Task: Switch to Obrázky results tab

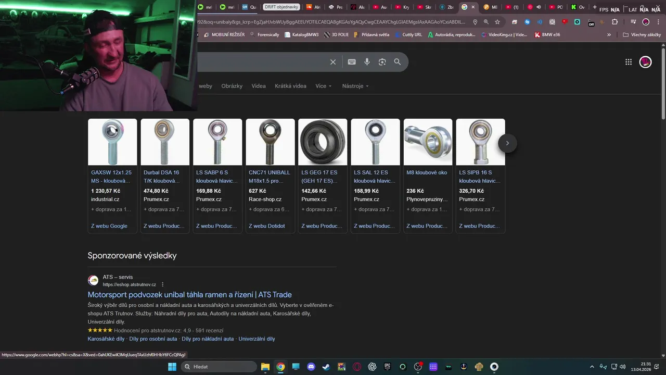Action: pyautogui.click(x=232, y=86)
